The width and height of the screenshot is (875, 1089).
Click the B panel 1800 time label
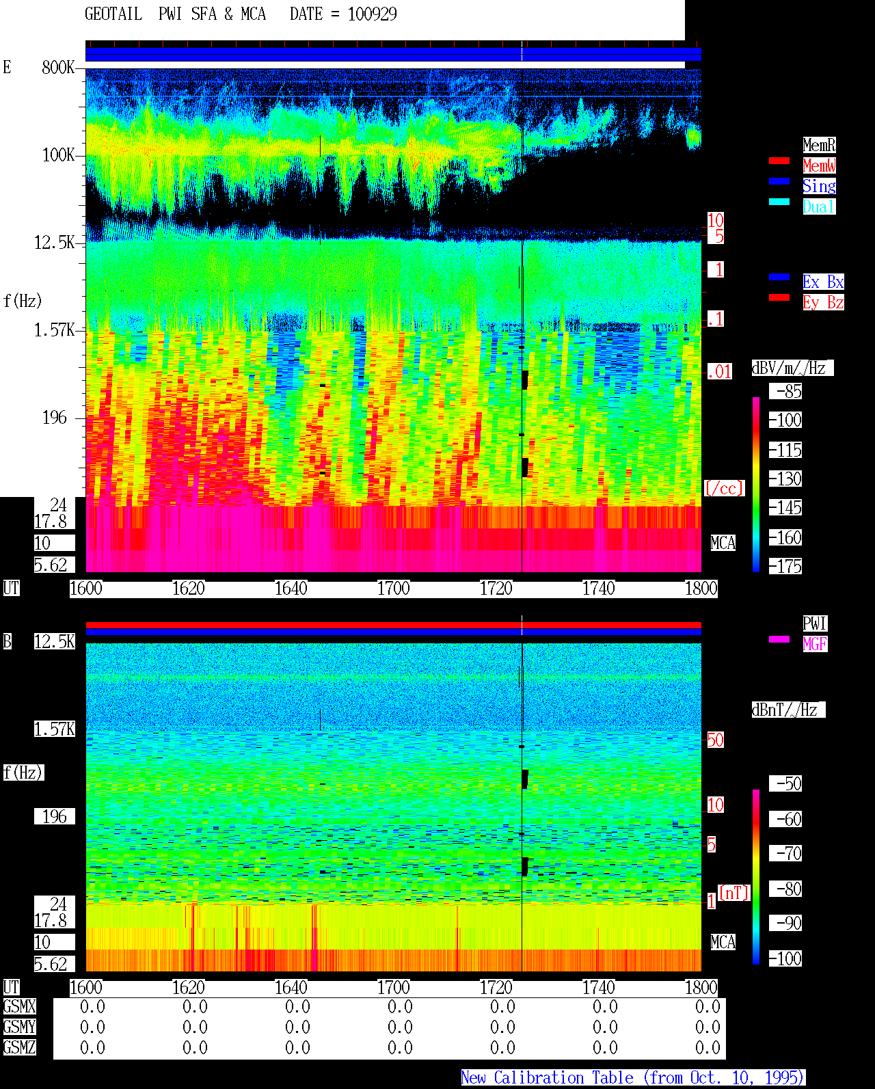tap(701, 987)
